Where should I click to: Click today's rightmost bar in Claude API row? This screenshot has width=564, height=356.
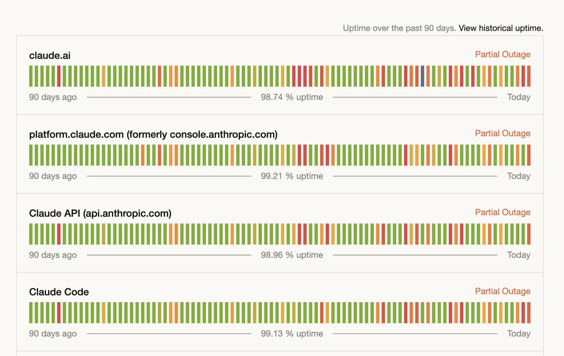(529, 234)
